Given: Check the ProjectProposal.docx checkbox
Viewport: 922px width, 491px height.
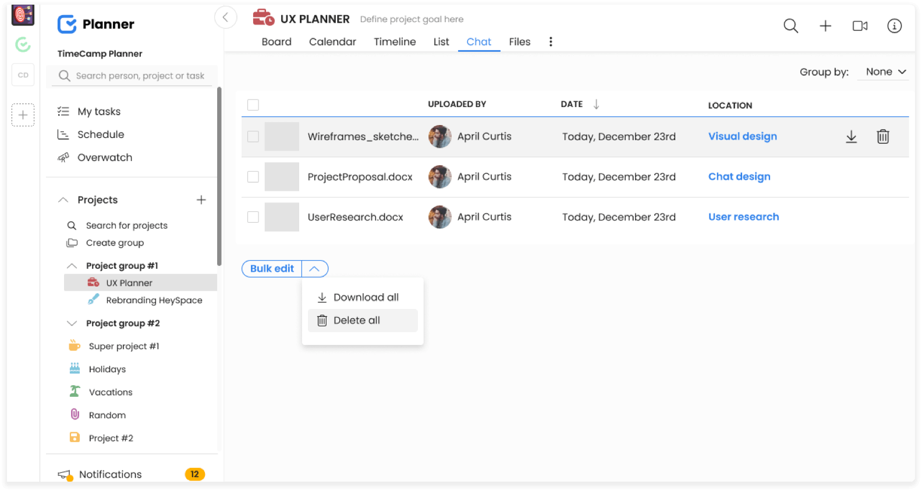Looking at the screenshot, I should tap(253, 177).
